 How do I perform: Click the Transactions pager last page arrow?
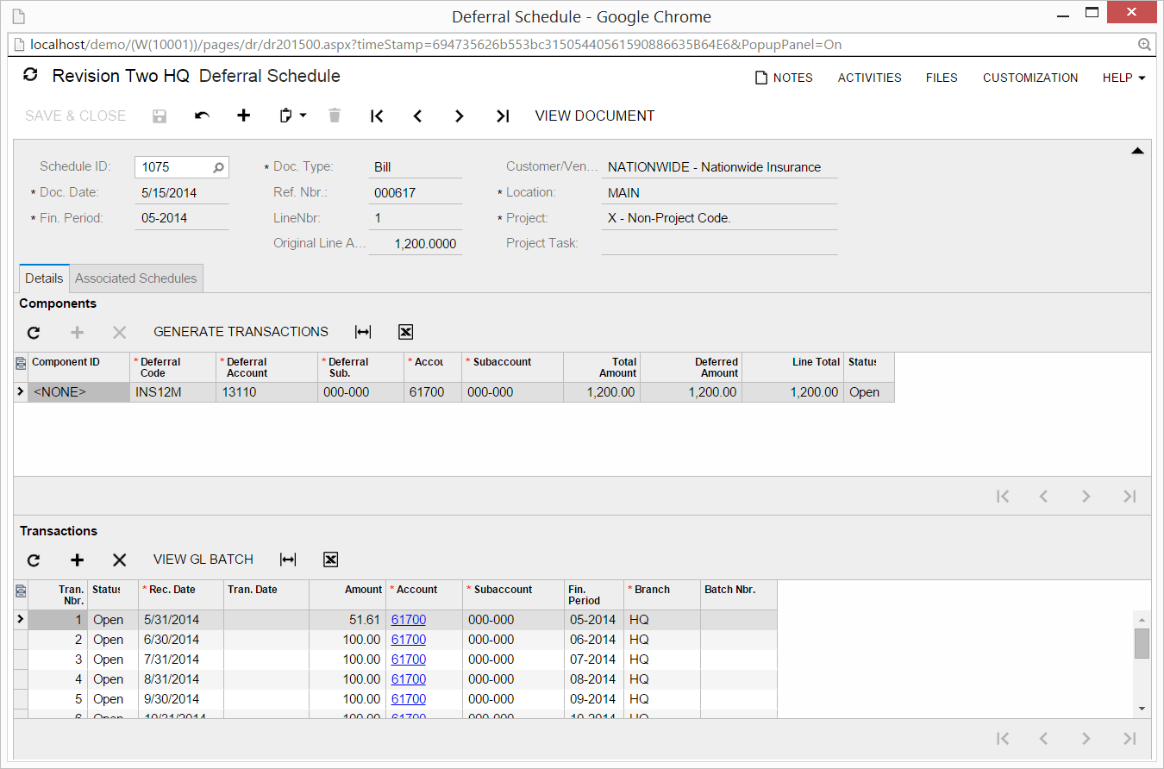[1130, 738]
